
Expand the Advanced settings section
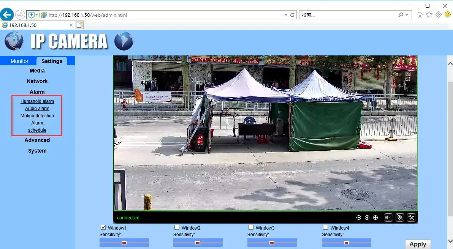37,140
